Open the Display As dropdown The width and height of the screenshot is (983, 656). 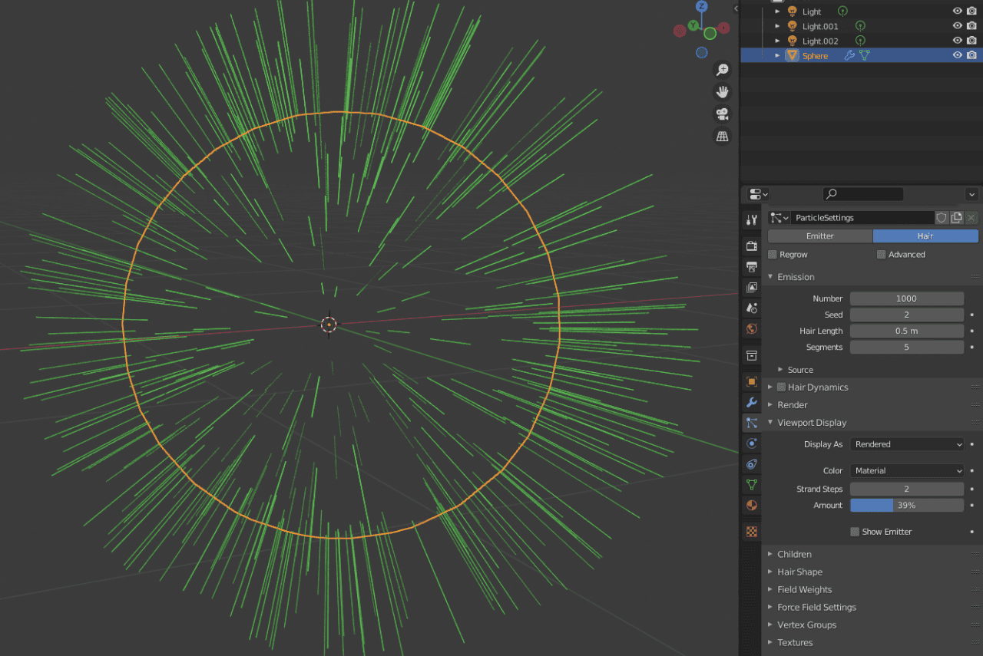coord(907,443)
